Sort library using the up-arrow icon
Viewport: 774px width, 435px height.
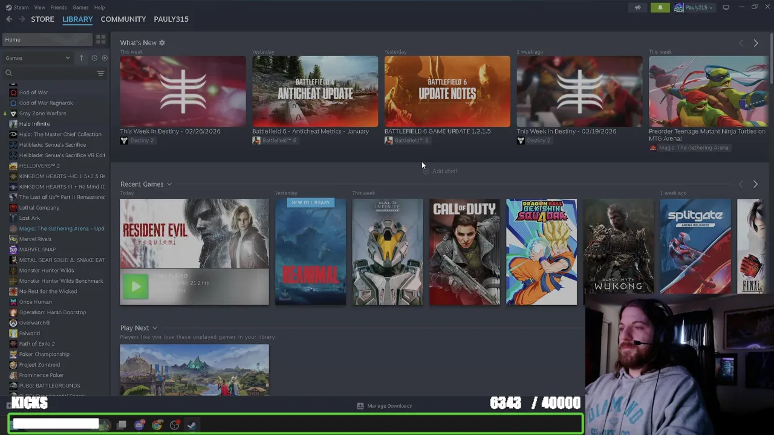tap(81, 58)
